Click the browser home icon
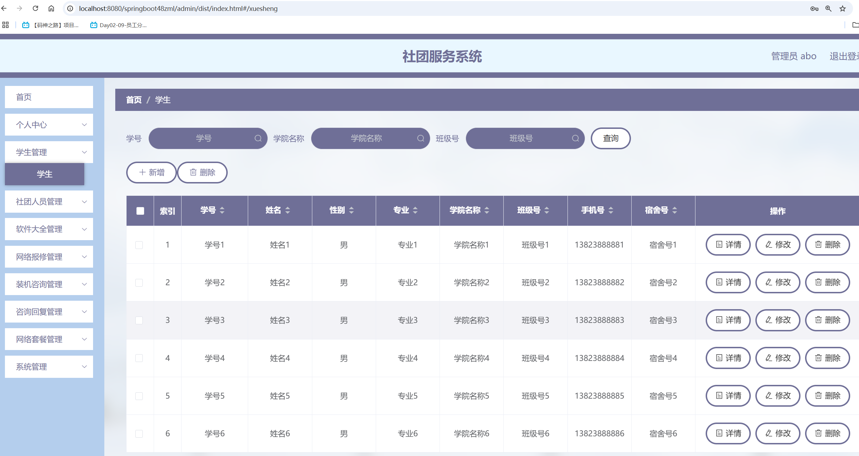The image size is (859, 456). [x=51, y=8]
